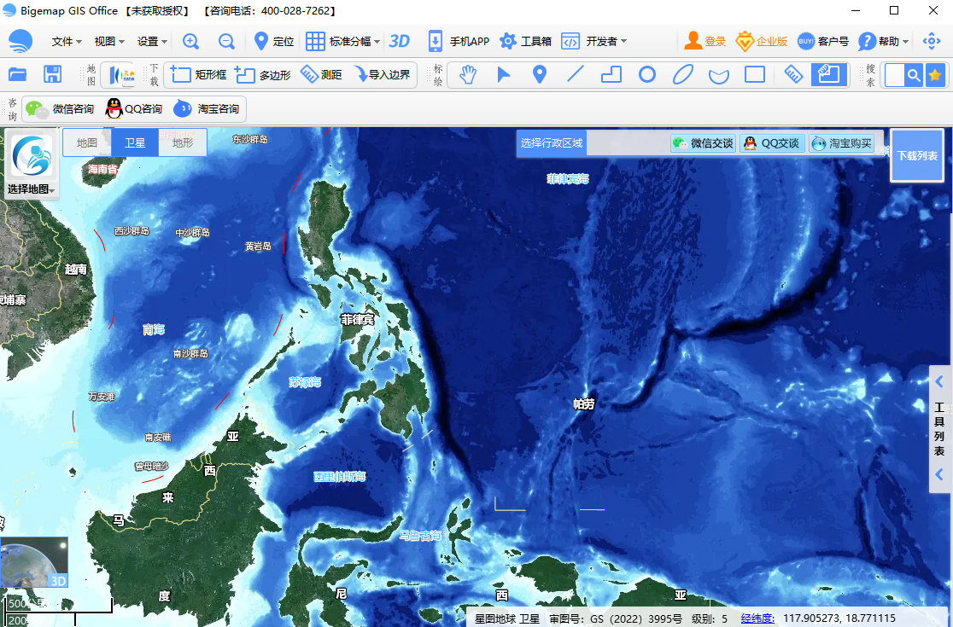Open the 文件 menu
Image resolution: width=953 pixels, height=627 pixels.
[67, 41]
